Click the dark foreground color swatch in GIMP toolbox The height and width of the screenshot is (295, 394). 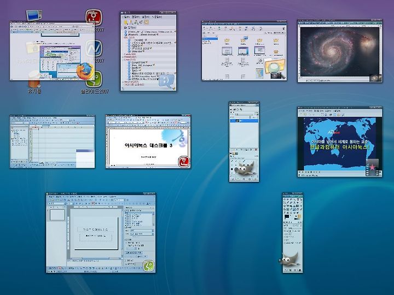(287, 216)
